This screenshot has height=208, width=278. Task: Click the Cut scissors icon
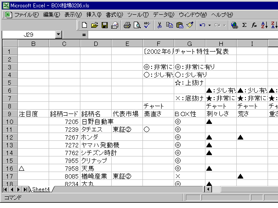159,25
